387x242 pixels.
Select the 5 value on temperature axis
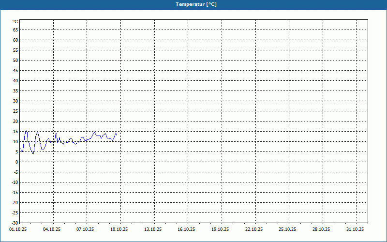[x=17, y=152]
